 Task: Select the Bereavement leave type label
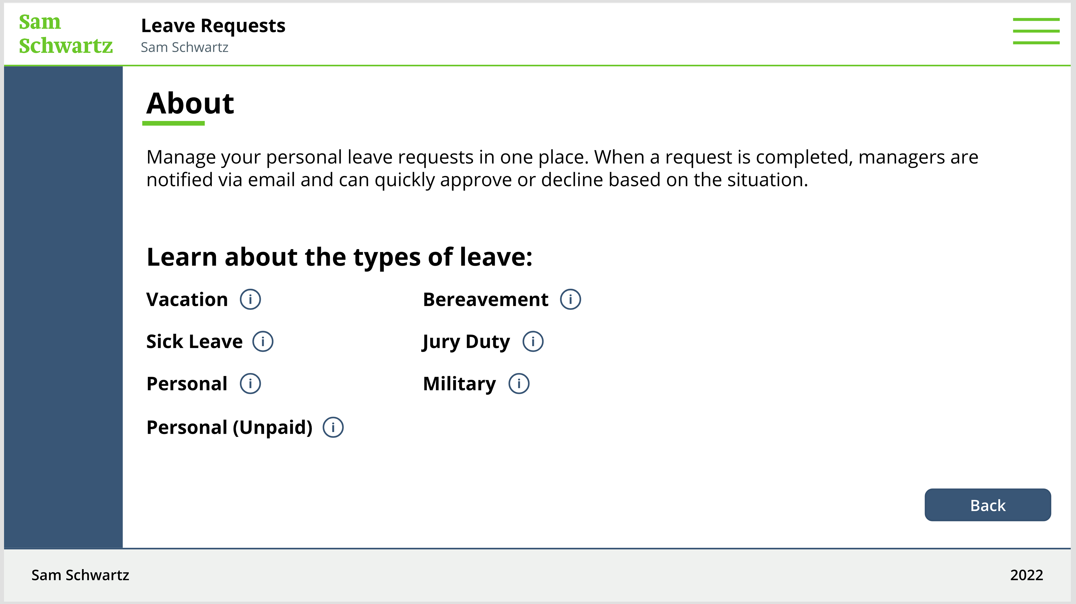[x=485, y=300]
